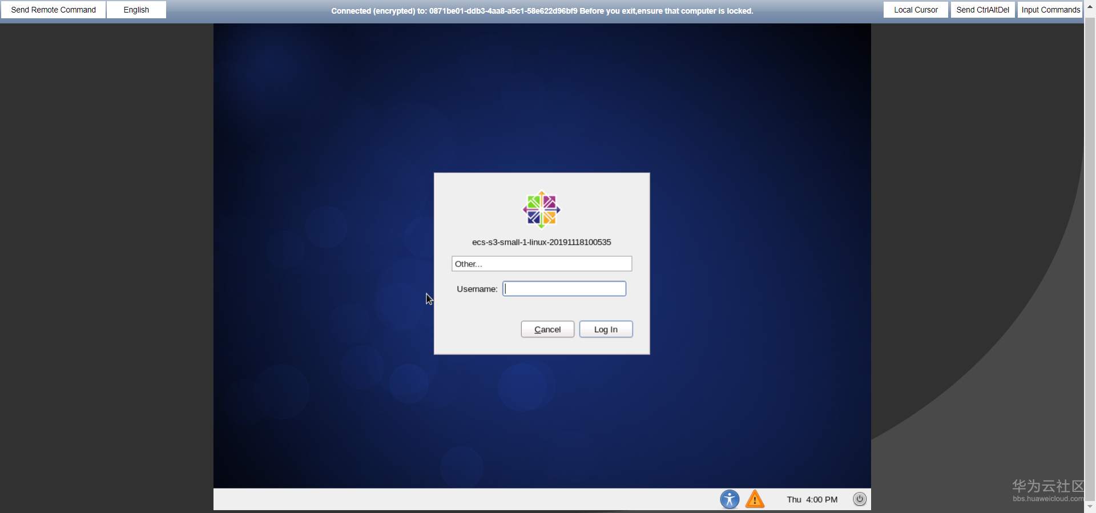Click the hostname ecs-s3-small-1-linux-20191118100535
This screenshot has width=1096, height=513.
point(542,242)
